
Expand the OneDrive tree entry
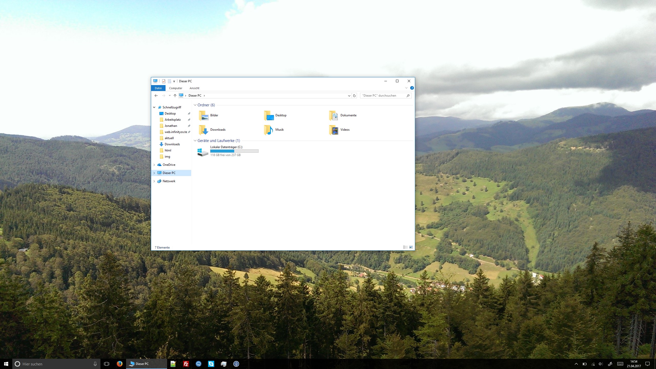pos(154,165)
